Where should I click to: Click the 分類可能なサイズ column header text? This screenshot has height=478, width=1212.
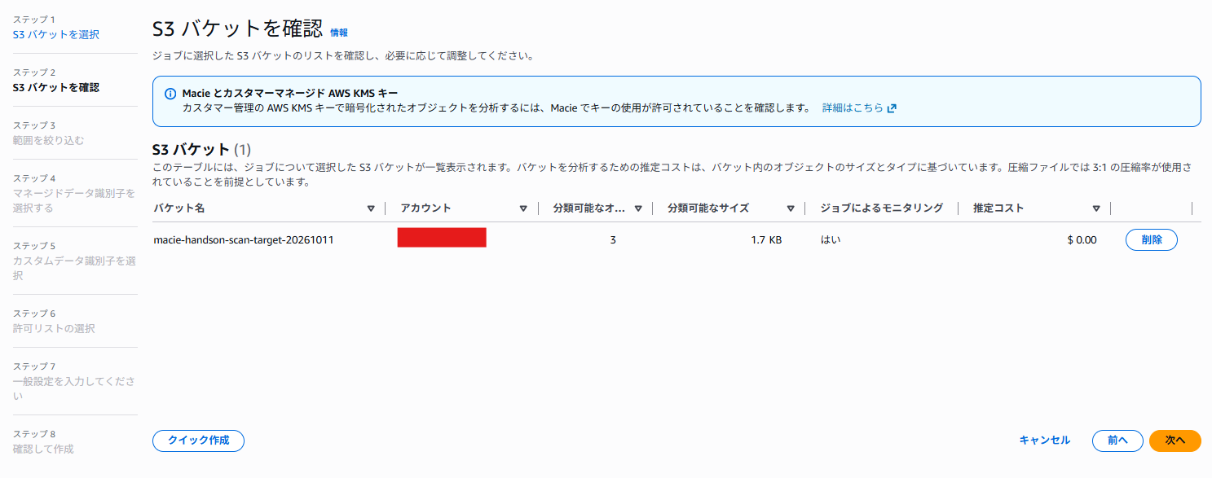tap(708, 208)
